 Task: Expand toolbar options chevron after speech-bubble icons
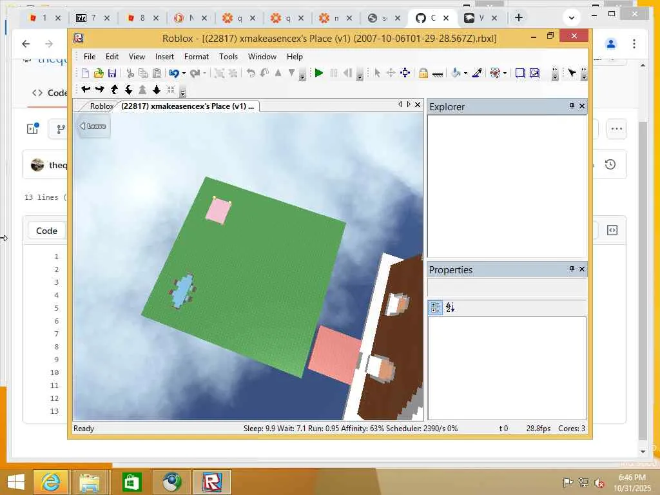click(x=555, y=74)
